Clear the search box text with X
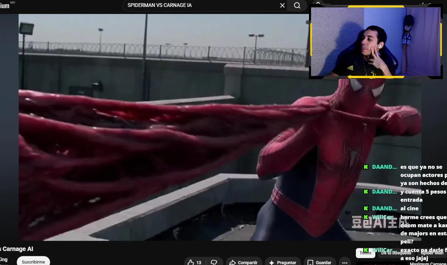 tap(282, 6)
